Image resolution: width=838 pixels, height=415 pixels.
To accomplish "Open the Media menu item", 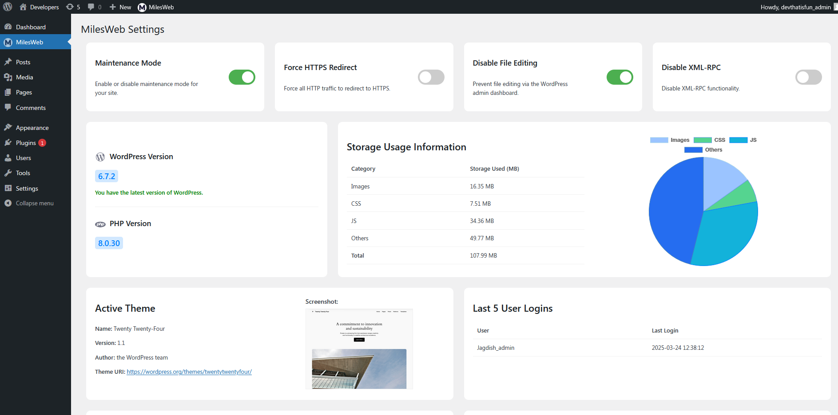I will pos(36,77).
